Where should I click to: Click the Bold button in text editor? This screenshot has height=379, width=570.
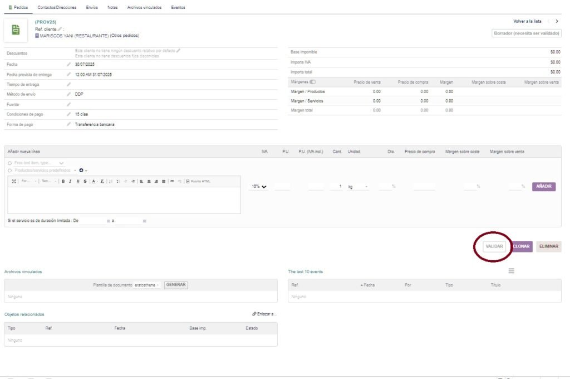[x=63, y=181]
